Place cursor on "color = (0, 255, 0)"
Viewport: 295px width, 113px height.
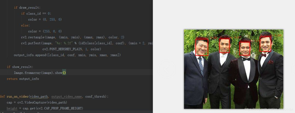point(45,20)
